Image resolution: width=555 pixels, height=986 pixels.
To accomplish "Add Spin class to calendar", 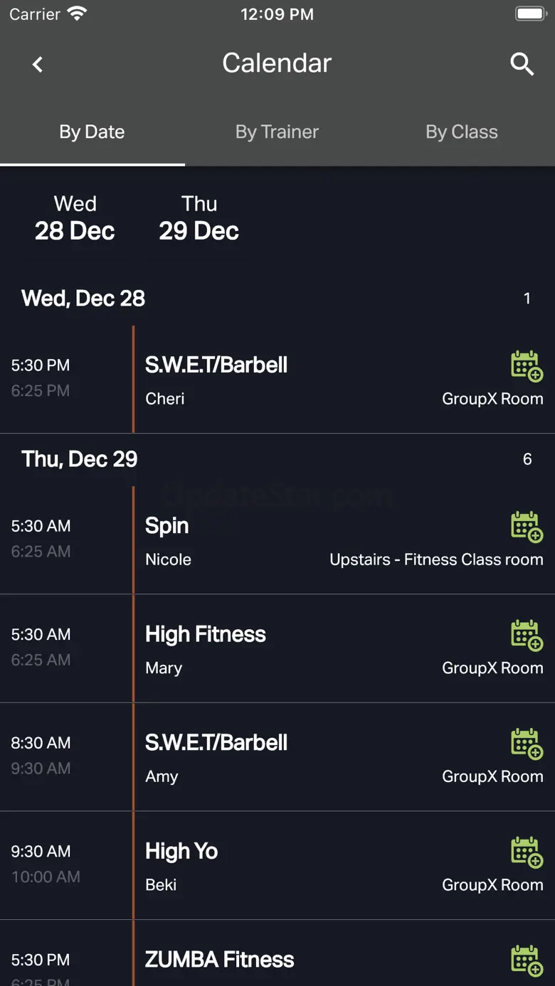I will tap(527, 527).
